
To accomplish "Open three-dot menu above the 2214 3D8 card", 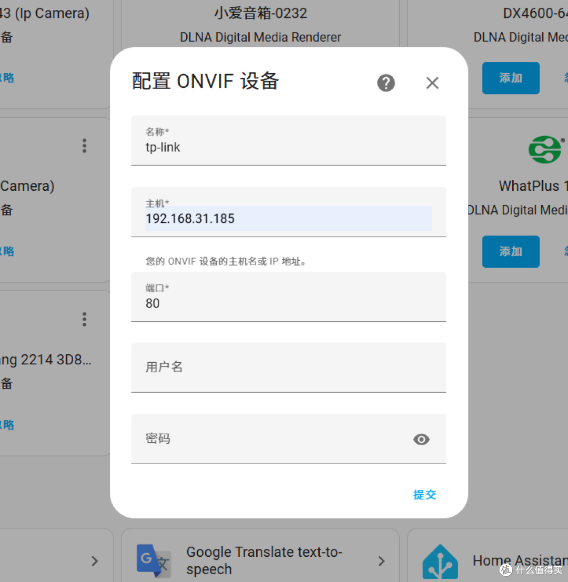I will [x=84, y=319].
